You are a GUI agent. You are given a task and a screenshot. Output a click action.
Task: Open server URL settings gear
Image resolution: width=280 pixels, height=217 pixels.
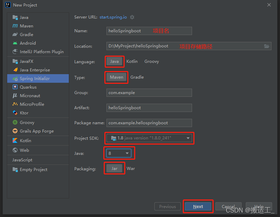pos(132,17)
